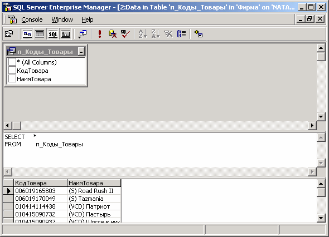Select row selector for 006019170049

pos(8,199)
